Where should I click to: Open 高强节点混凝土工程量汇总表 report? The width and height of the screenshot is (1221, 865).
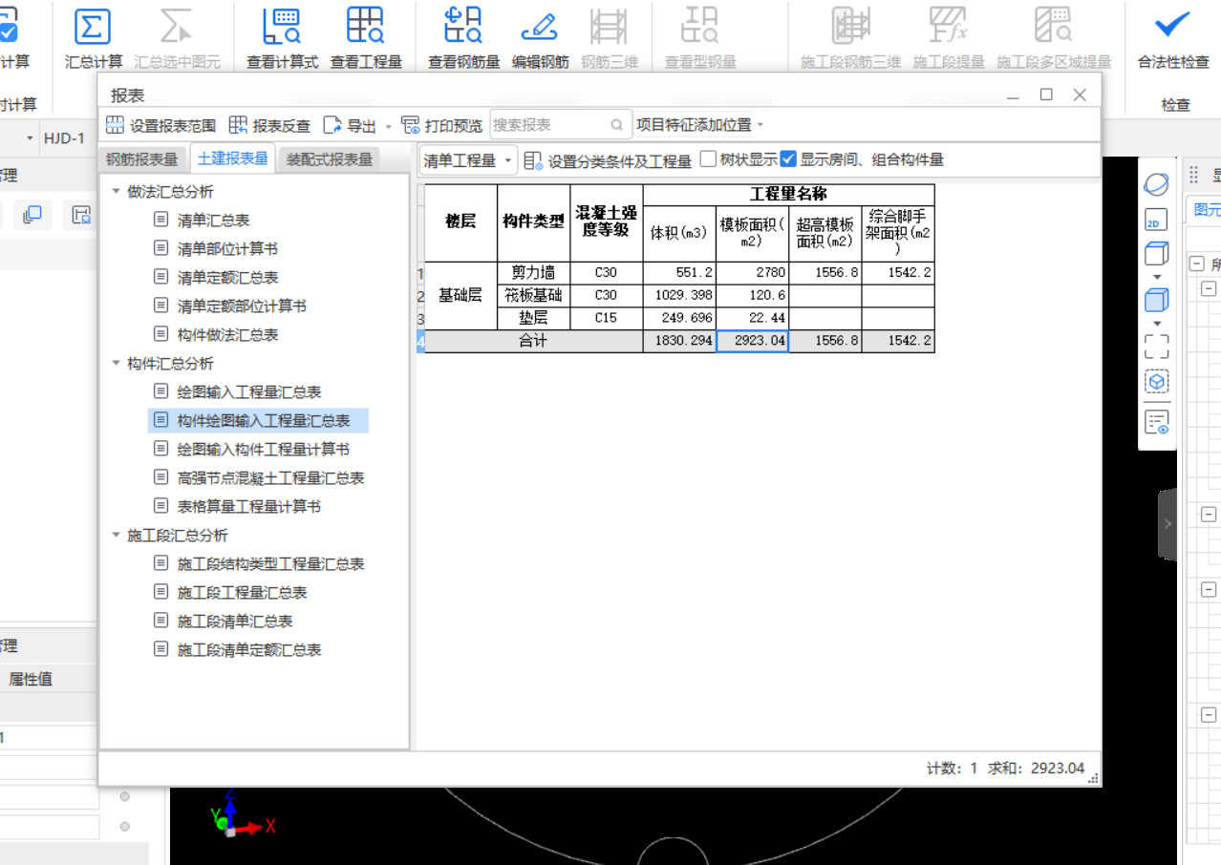tap(270, 477)
